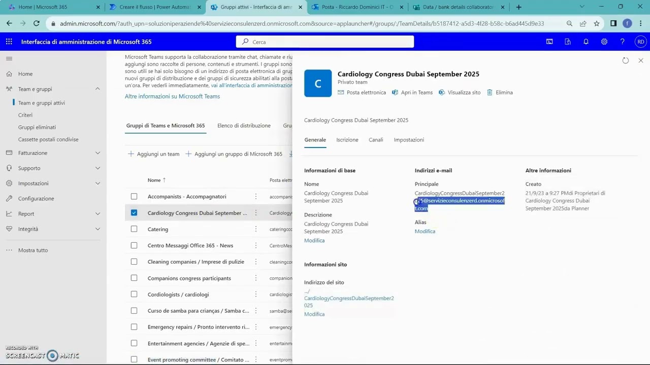Screen dimensions: 650x365
Task: Open the mobile app download icon in header
Action: [x=568, y=42]
